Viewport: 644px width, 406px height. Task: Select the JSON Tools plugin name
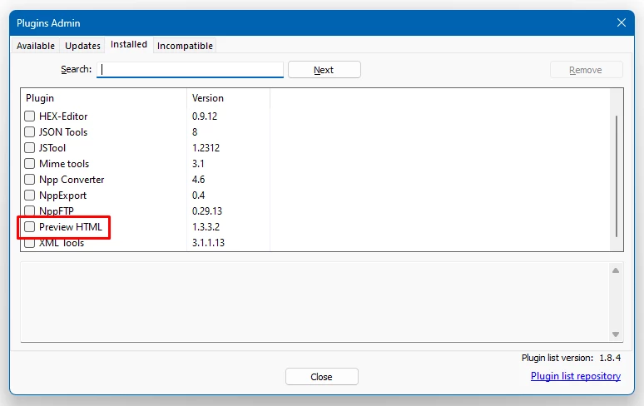click(63, 131)
